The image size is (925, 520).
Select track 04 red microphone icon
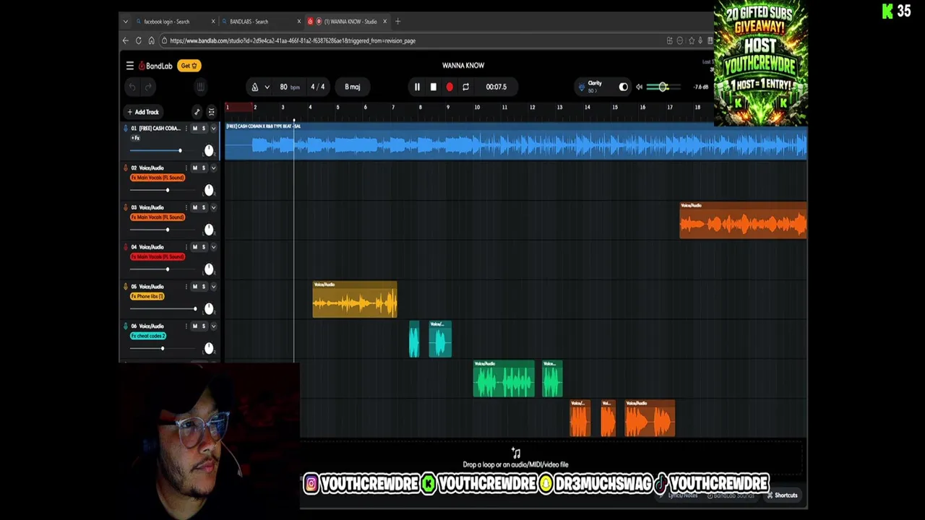[126, 247]
